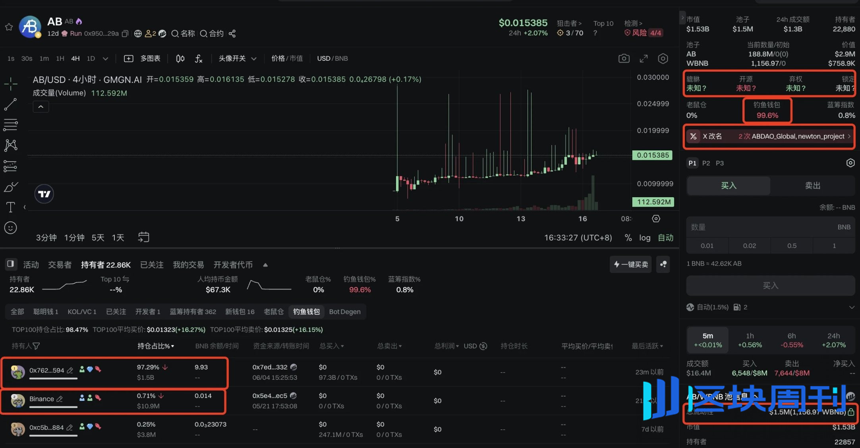
Task: Switch chart between price and market cap
Action: pos(287,59)
